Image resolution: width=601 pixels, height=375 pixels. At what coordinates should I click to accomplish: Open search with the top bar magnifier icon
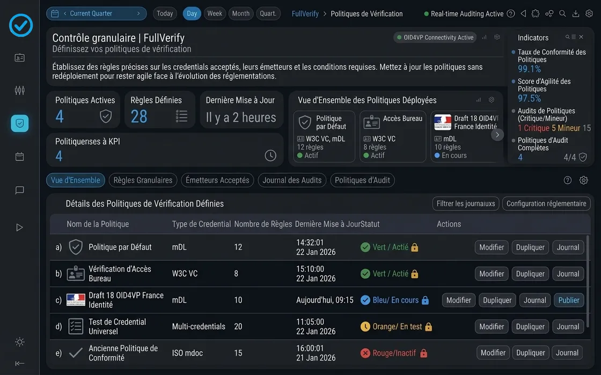pos(562,13)
